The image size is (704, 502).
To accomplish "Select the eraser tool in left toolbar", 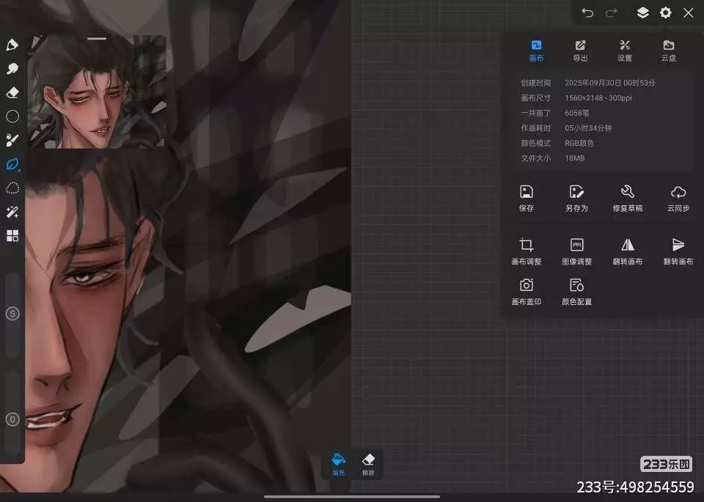I will [x=12, y=92].
